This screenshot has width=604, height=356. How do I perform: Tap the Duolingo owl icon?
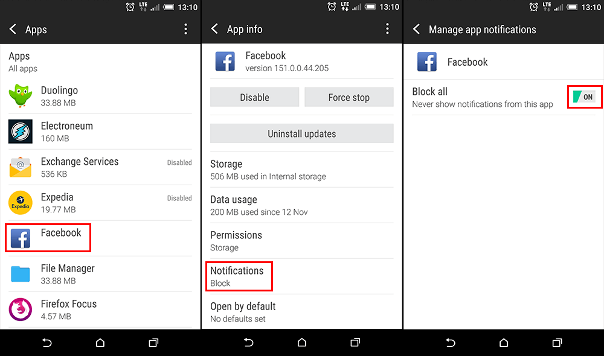pos(21,95)
